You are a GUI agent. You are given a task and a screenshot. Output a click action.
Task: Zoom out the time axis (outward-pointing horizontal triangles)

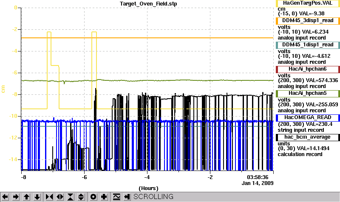click(x=60, y=197)
